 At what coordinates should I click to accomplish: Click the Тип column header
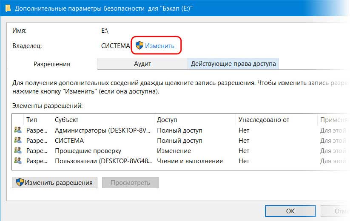(32, 120)
